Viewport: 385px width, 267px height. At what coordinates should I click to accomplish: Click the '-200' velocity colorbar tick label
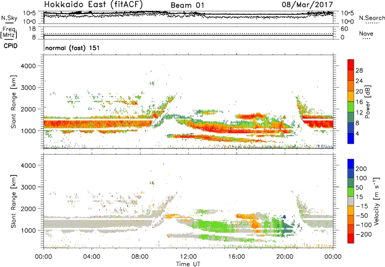[x=363, y=234]
